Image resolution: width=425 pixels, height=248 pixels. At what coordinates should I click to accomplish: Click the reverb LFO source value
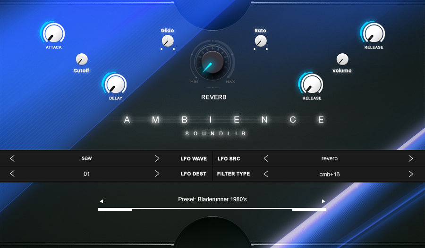(329, 158)
